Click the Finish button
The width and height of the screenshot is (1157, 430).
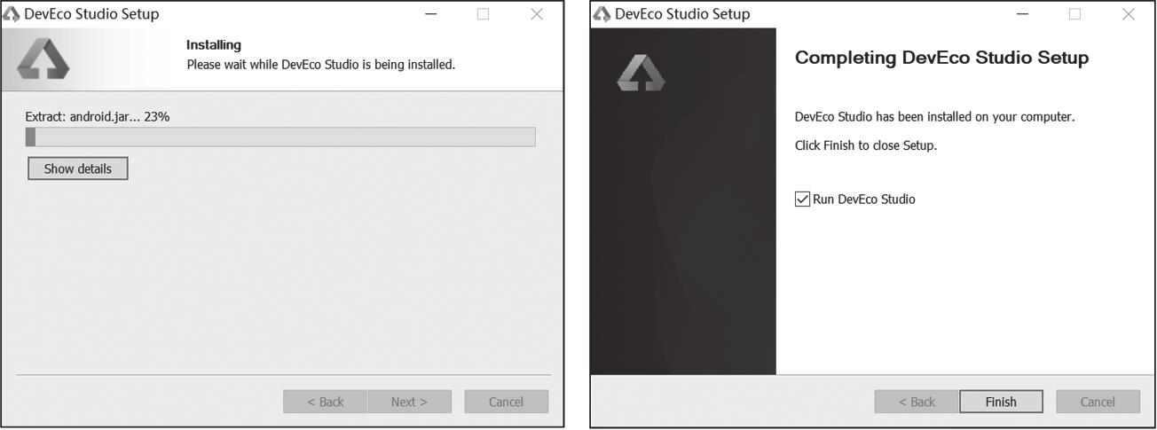(x=1001, y=402)
